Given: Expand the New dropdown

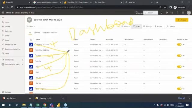Looking at the screenshot, I should click(x=31, y=26).
